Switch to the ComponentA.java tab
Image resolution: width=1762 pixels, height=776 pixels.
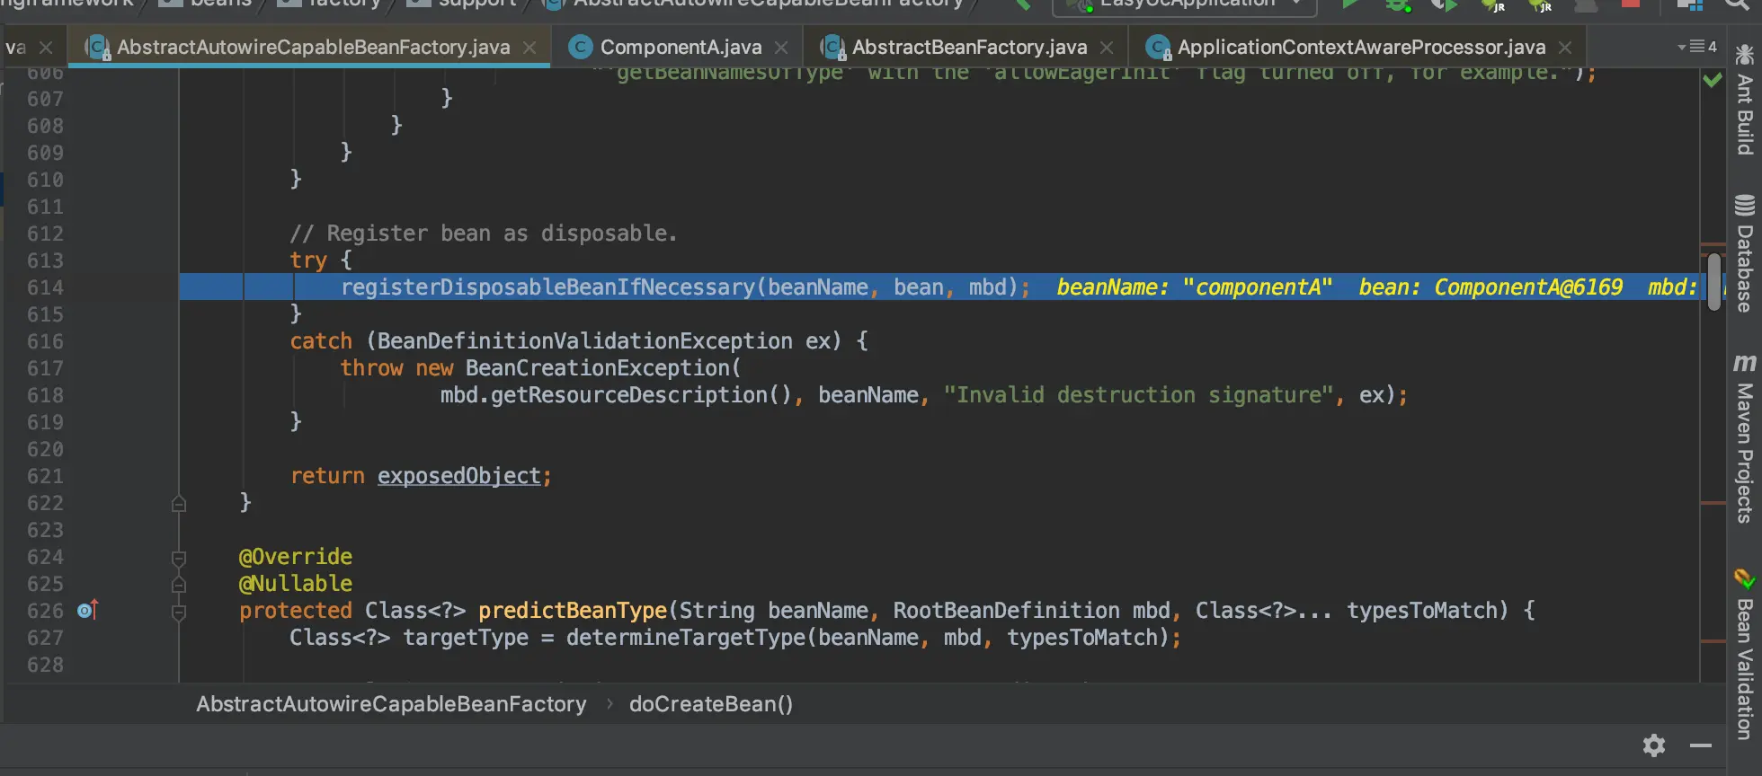point(681,47)
